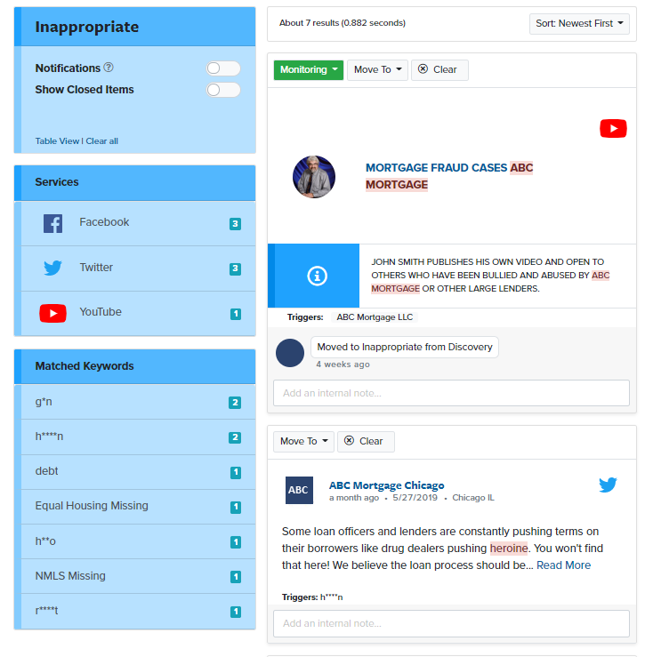Click the Services panel header
Image resolution: width=645 pixels, height=657 pixels.
[135, 182]
